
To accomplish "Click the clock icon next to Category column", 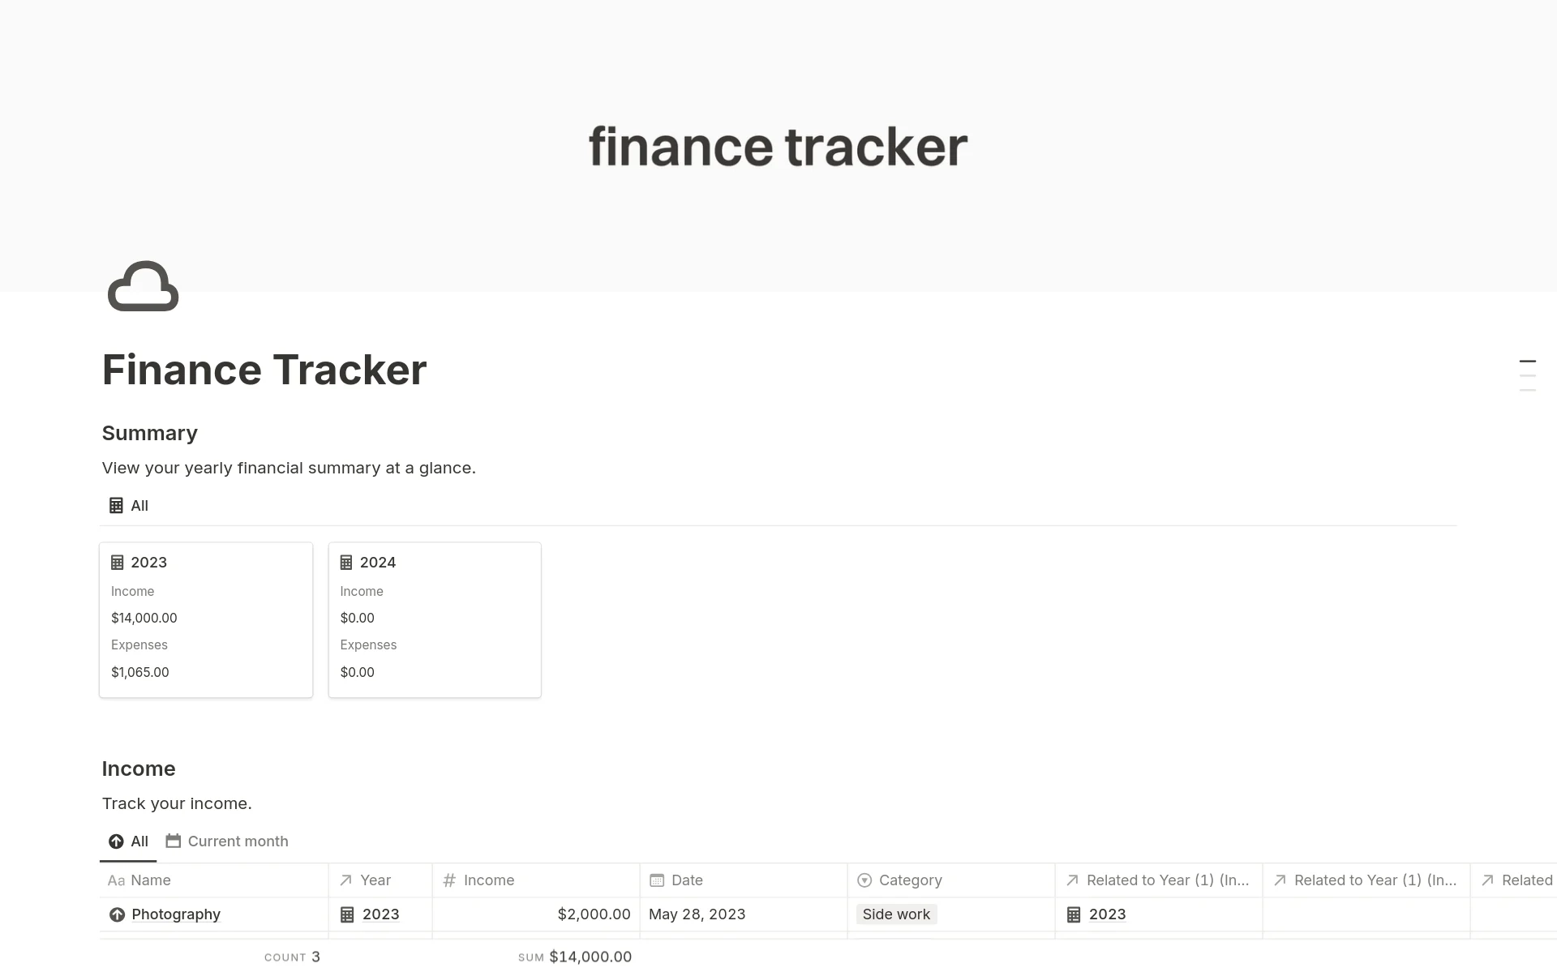I will (869, 880).
